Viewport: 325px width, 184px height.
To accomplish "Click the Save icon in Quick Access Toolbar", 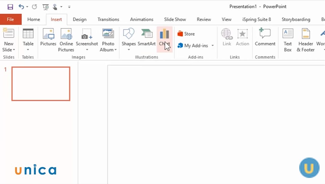I will pyautogui.click(x=10, y=7).
